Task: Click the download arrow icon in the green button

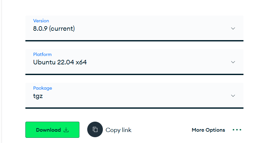Action: pyautogui.click(x=66, y=130)
